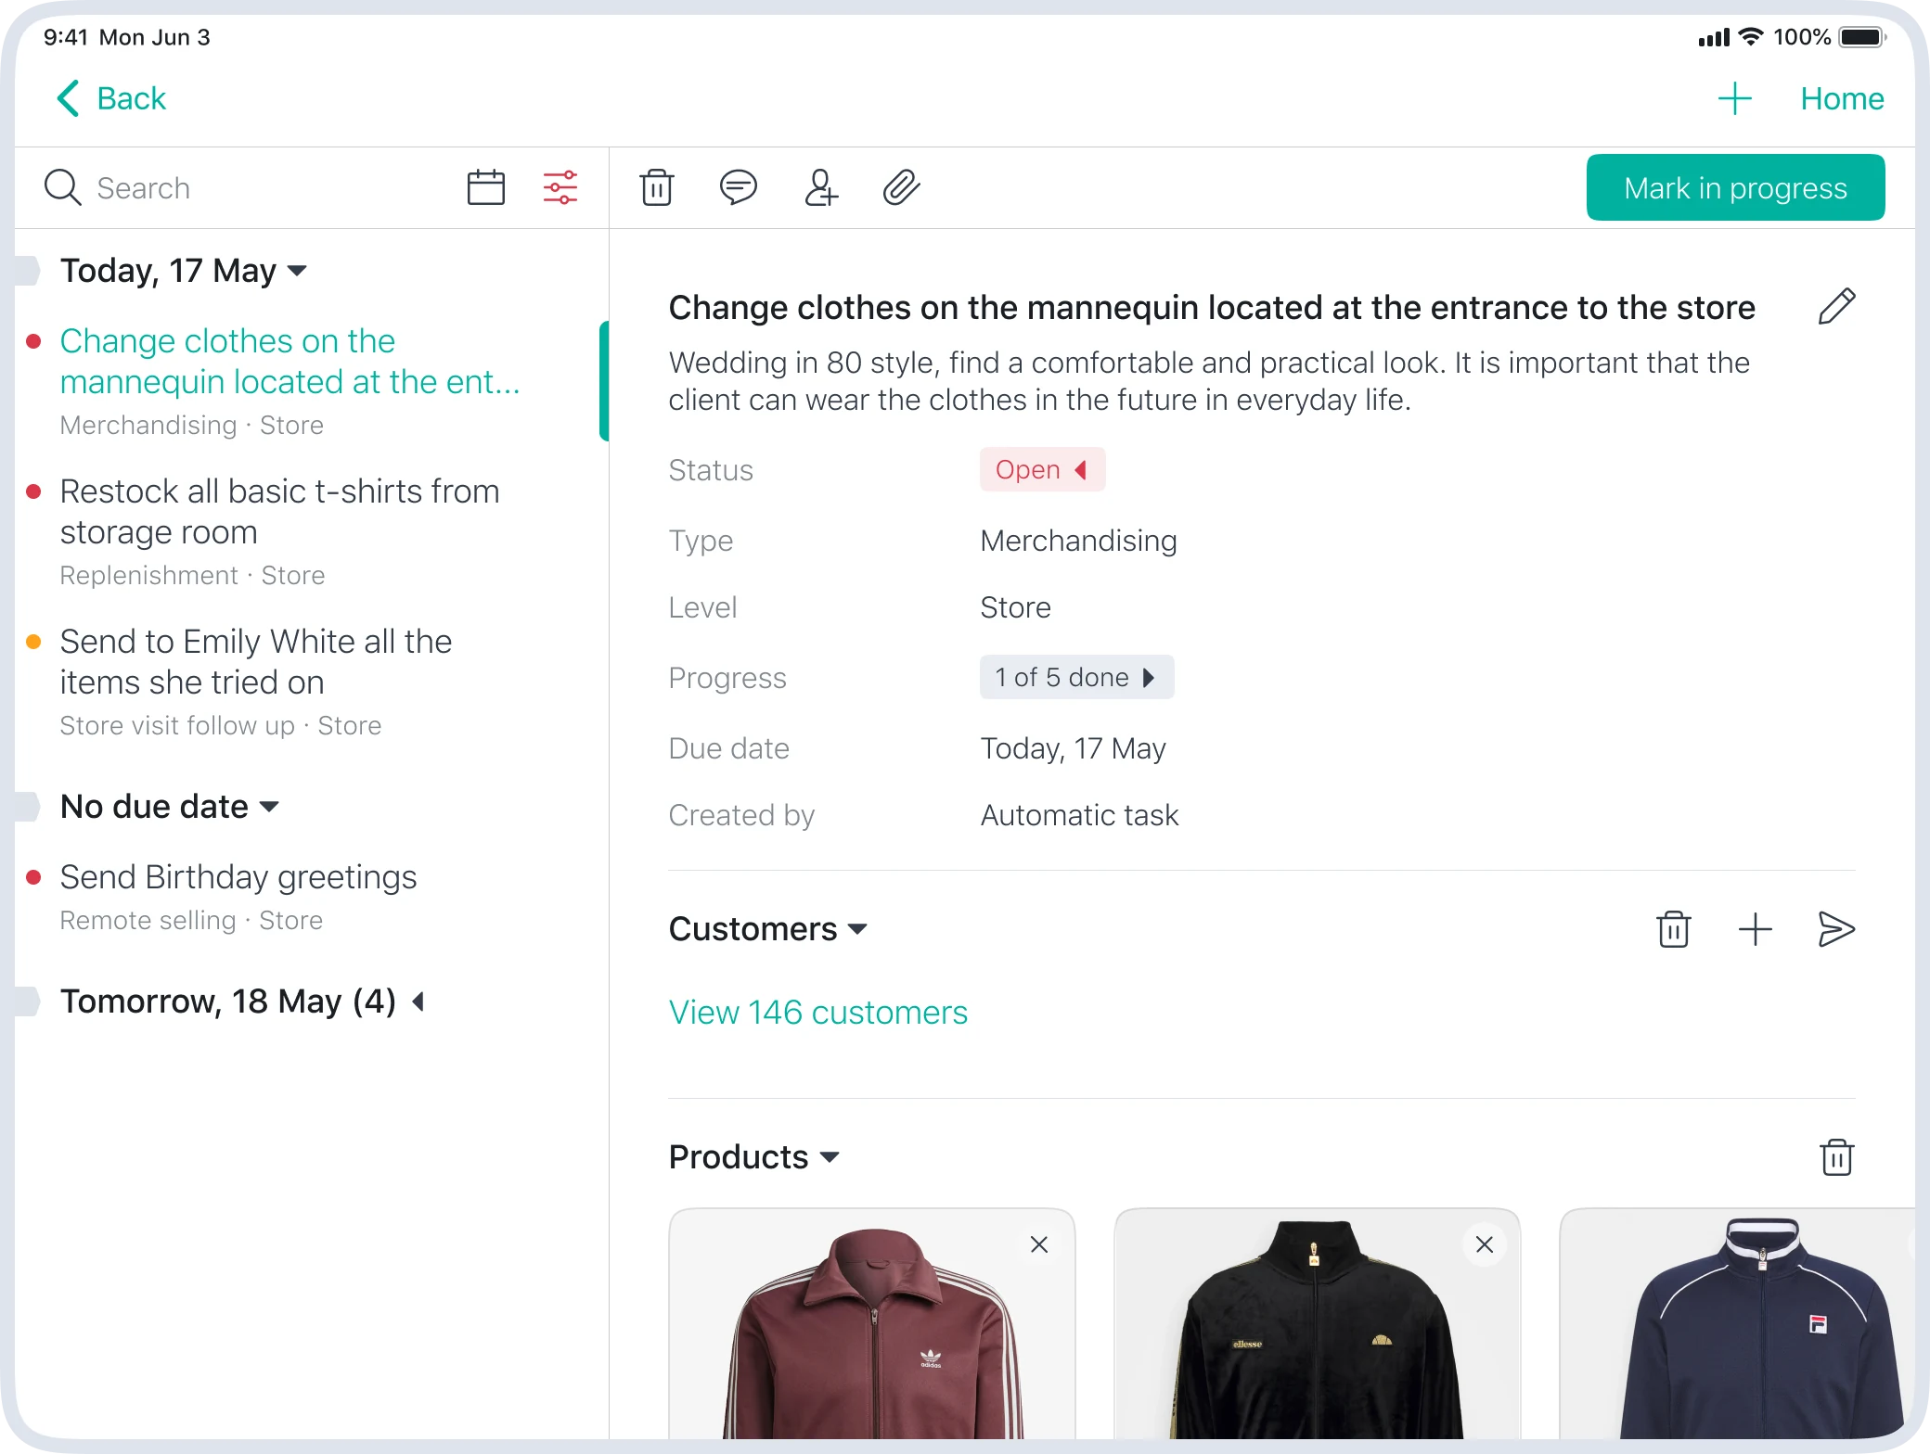Attach a file with paperclip icon
The width and height of the screenshot is (1930, 1454).
901,187
